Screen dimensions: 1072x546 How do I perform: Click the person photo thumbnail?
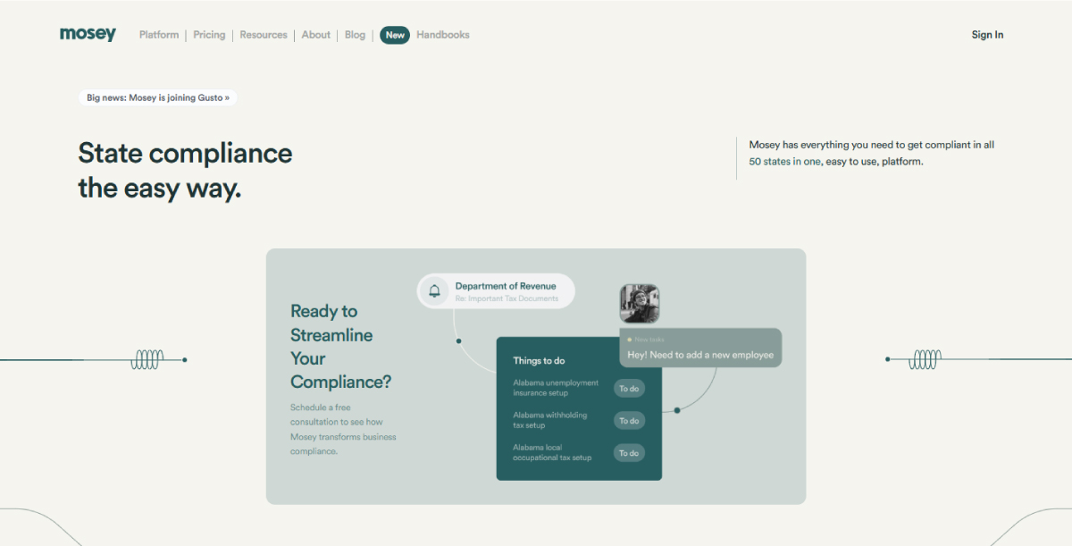tap(640, 303)
